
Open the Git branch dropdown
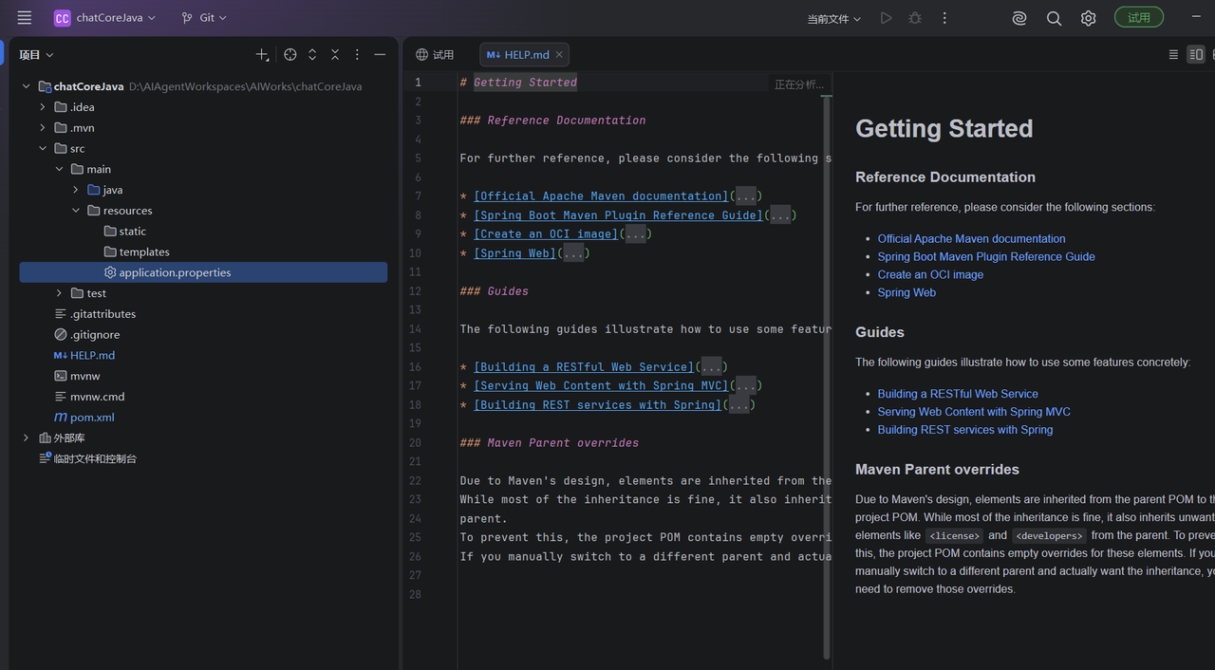point(204,18)
